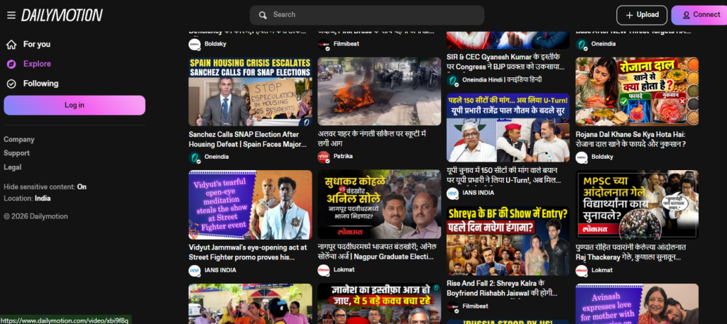Open Oneindia Hindi channel avatar
This screenshot has width=727, height=324.
click(x=452, y=81)
